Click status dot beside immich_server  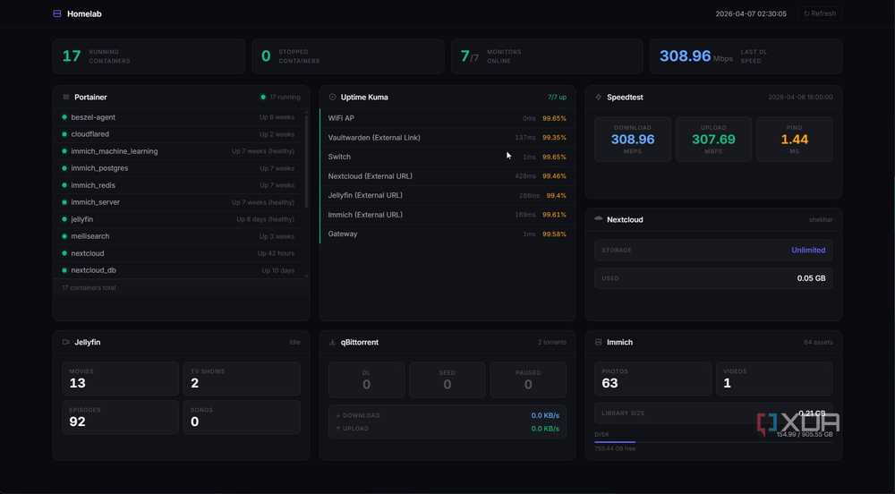coord(64,202)
